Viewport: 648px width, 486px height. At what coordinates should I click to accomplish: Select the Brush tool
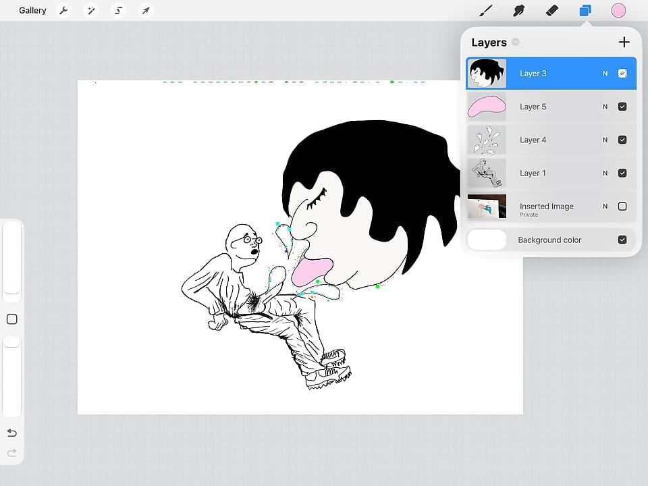[485, 10]
